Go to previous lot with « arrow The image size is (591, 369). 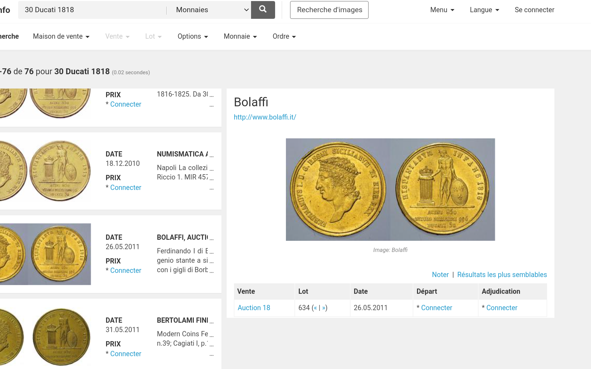315,308
